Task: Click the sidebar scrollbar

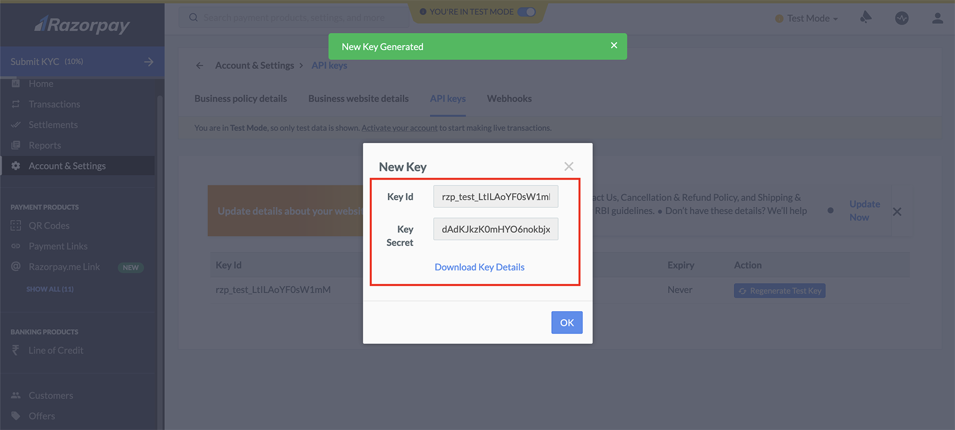Action: click(x=160, y=262)
